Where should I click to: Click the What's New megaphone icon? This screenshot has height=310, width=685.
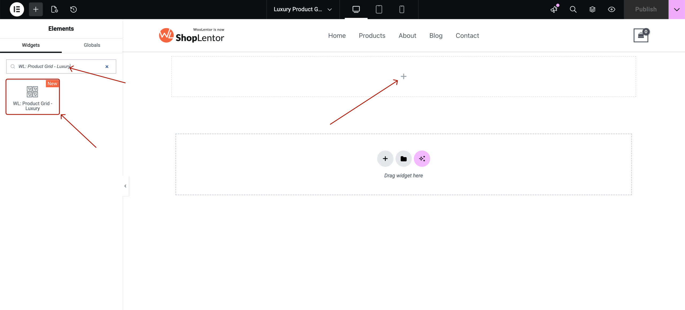click(x=554, y=9)
